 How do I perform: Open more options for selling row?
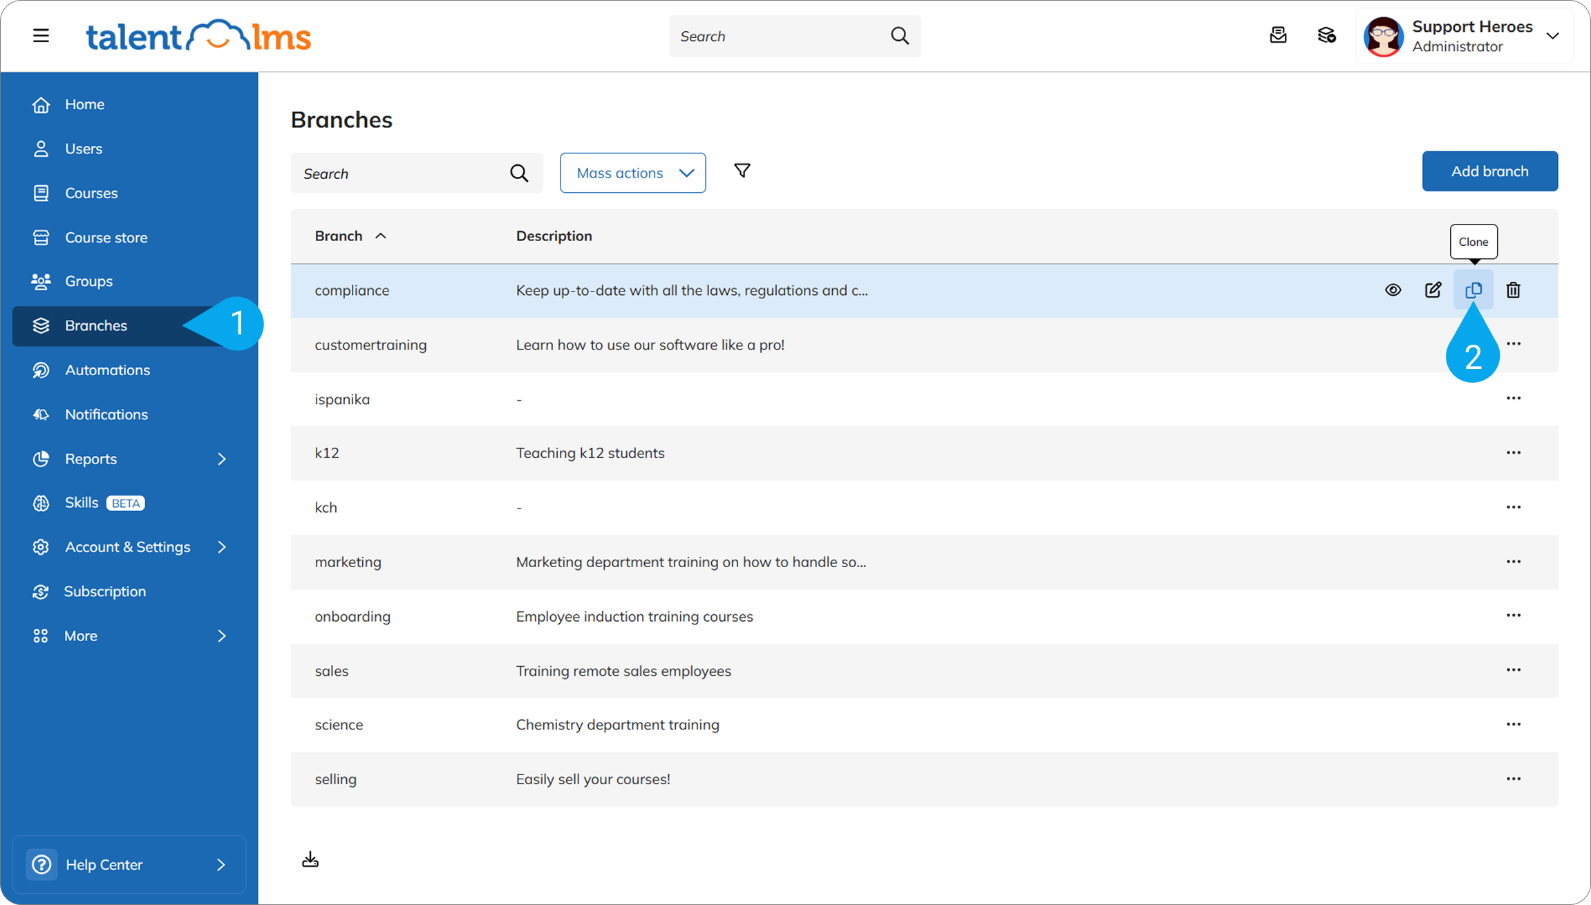(1513, 779)
